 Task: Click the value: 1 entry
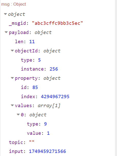pyautogui.click(x=38, y=133)
